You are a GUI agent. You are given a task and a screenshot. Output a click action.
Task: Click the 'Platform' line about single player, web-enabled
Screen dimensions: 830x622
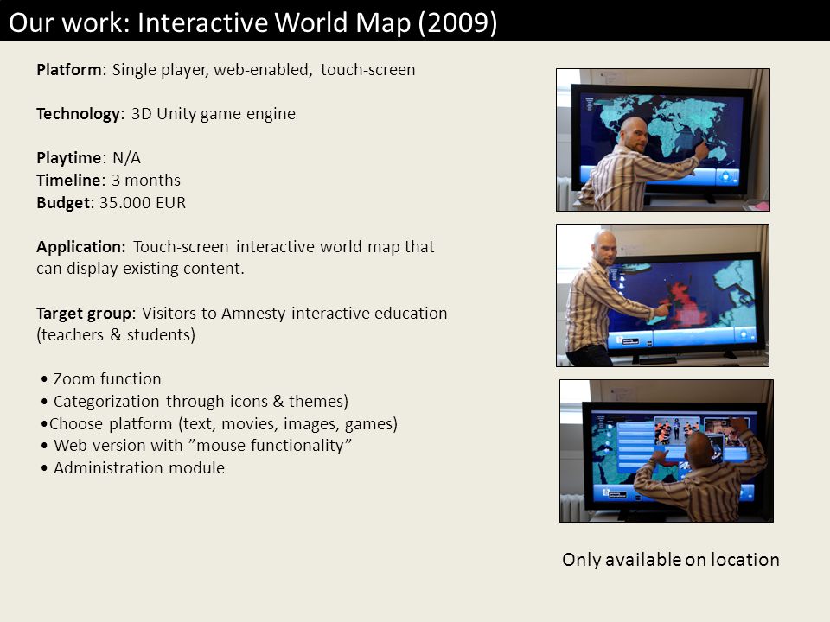226,70
